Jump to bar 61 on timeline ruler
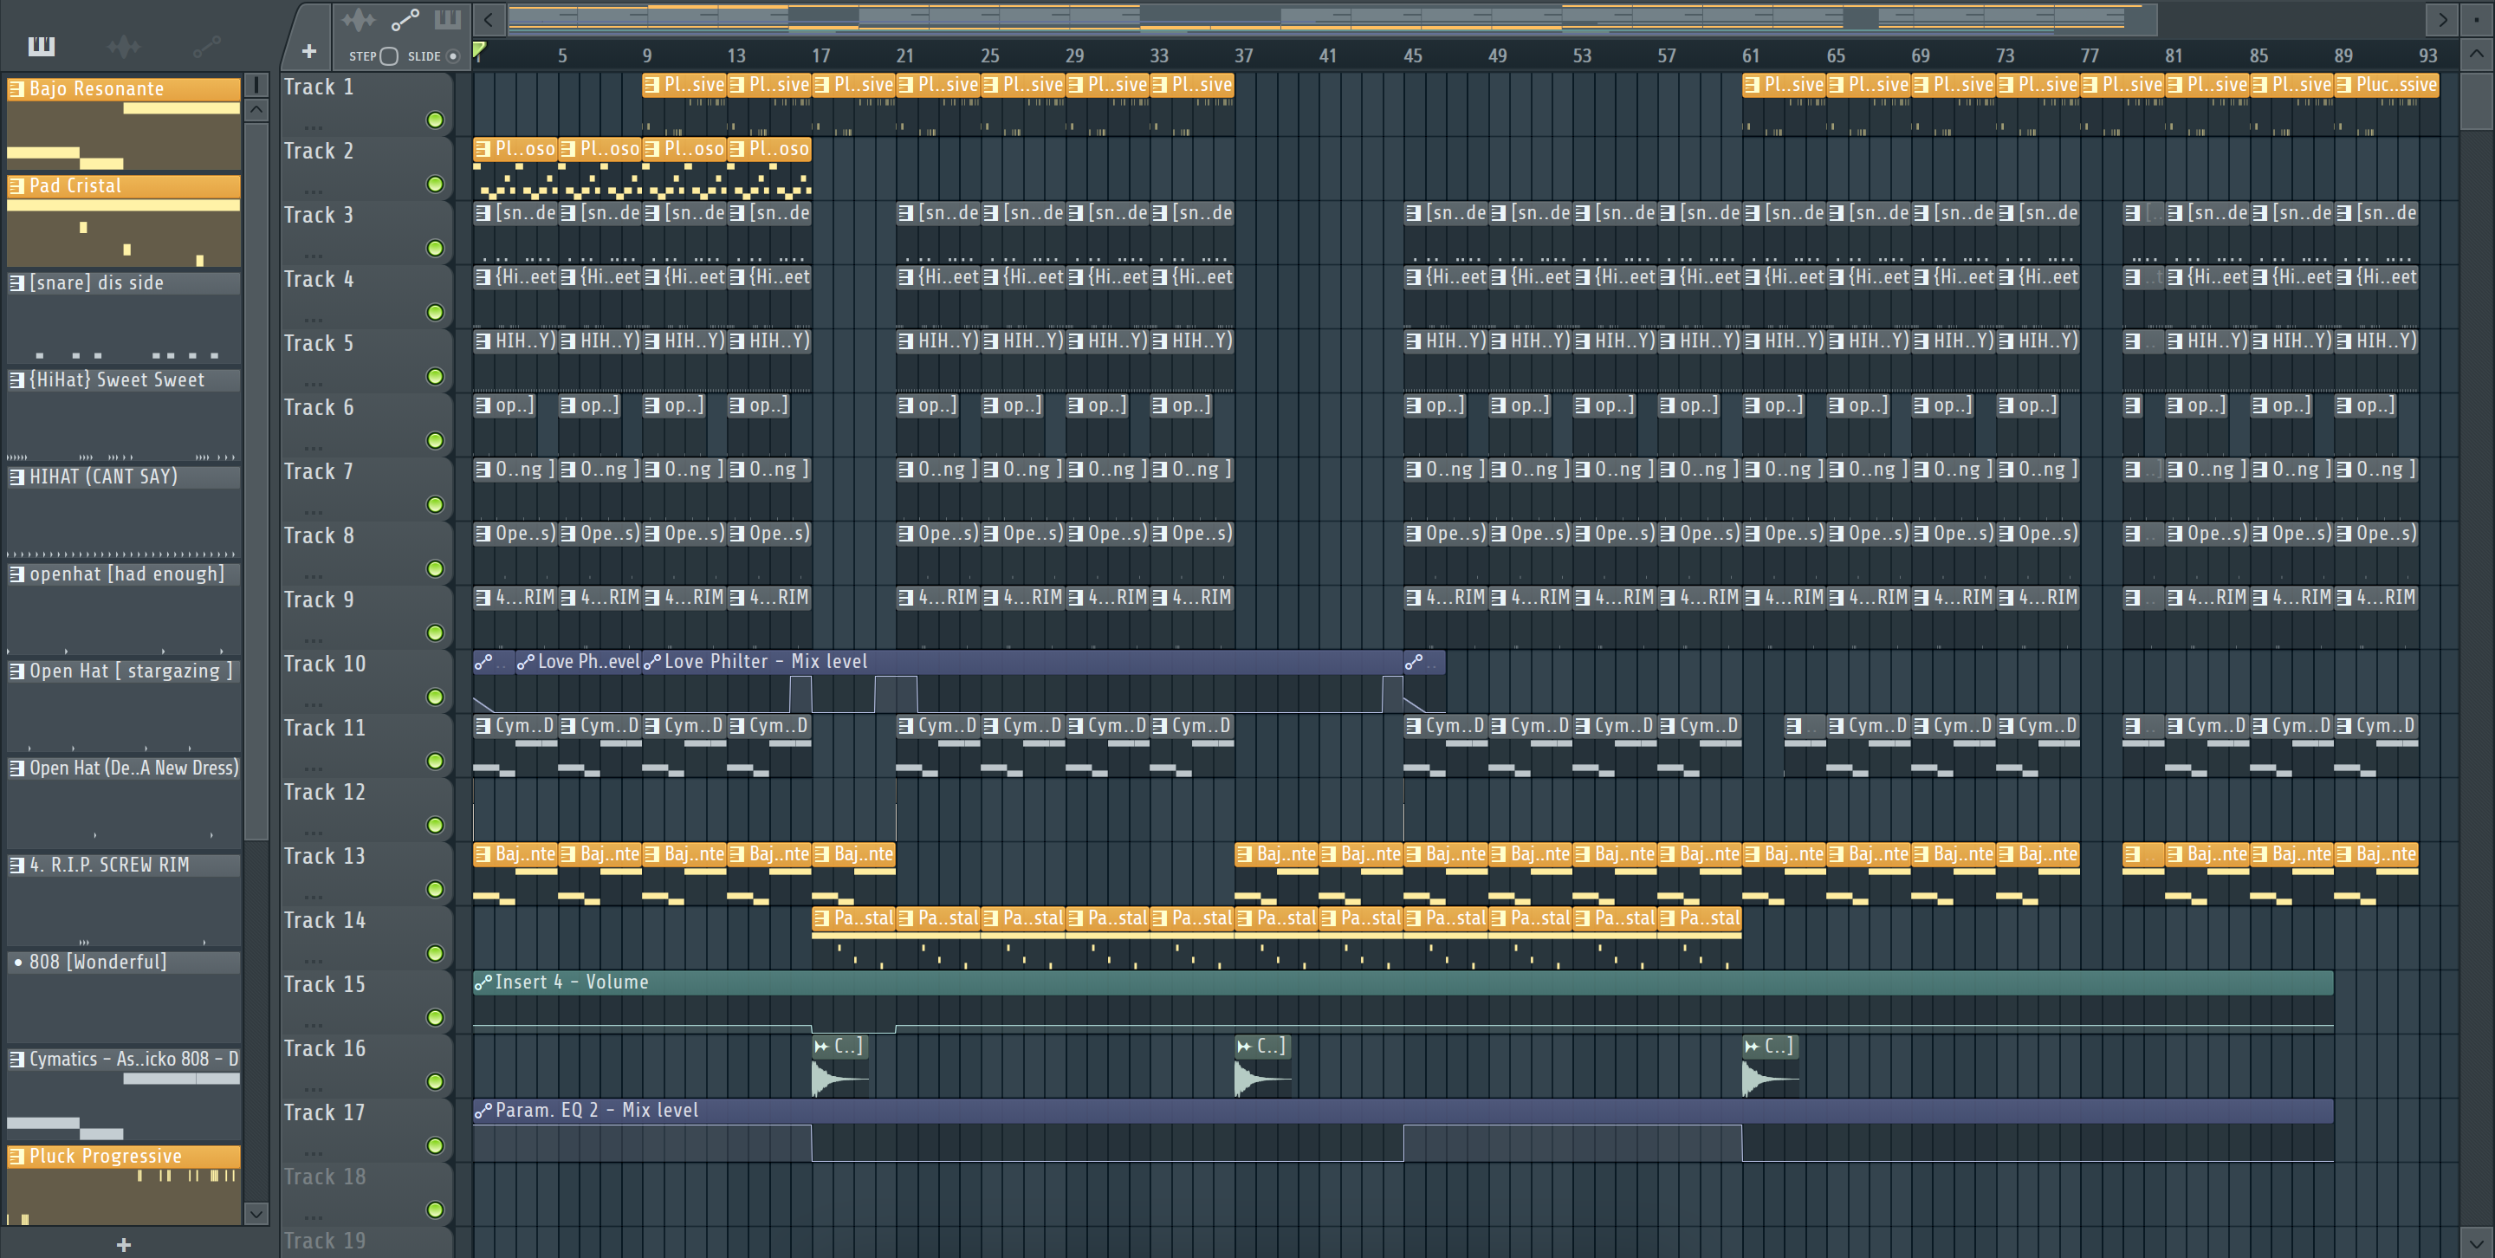Viewport: 2495px width, 1258px height. (x=1751, y=56)
